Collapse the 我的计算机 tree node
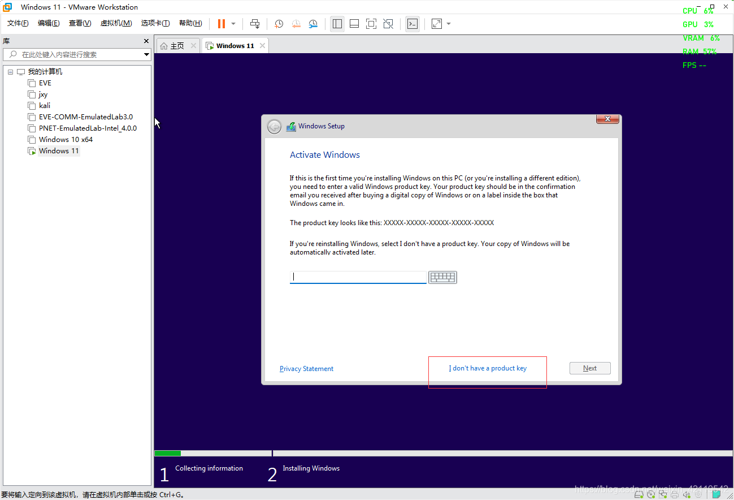This screenshot has height=500, width=734. (10, 72)
